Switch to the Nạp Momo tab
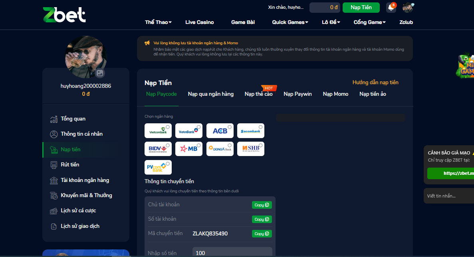This screenshot has height=257, width=474. (335, 94)
